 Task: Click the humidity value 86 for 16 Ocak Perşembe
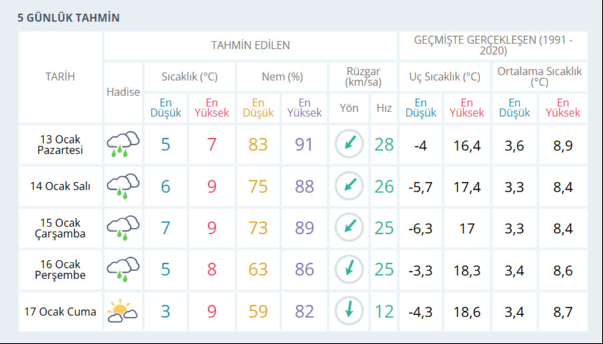tap(305, 269)
